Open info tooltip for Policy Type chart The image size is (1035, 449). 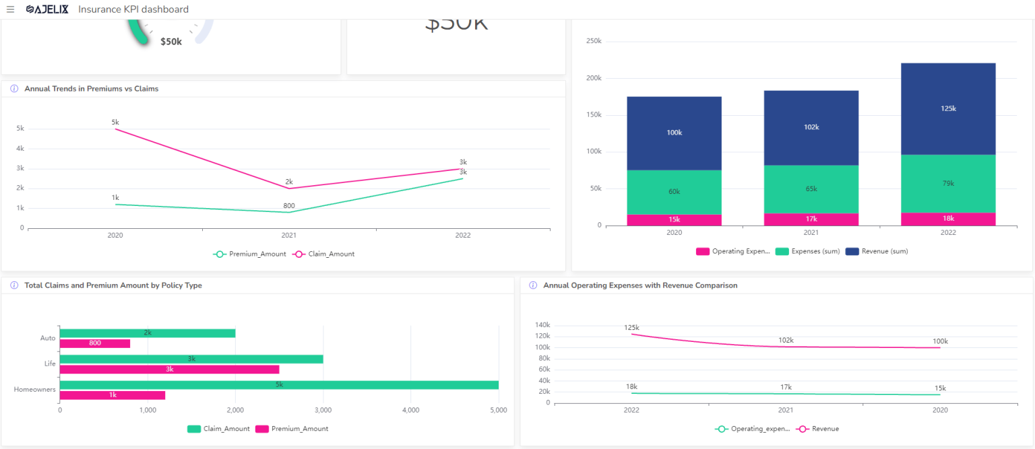tap(13, 285)
